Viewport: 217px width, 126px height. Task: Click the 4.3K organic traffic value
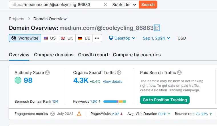(81, 80)
